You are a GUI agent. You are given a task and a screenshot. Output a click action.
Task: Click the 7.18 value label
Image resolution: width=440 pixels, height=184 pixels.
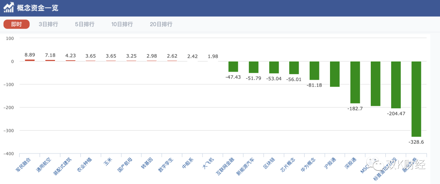[50, 55]
